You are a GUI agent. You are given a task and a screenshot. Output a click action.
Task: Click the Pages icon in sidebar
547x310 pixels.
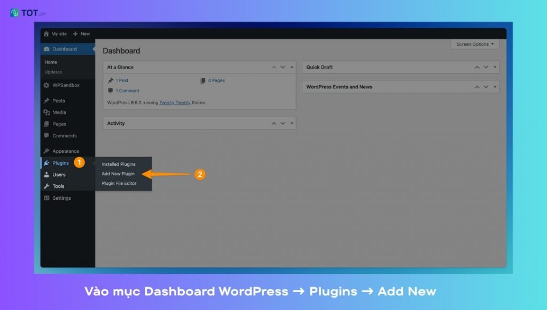click(47, 124)
